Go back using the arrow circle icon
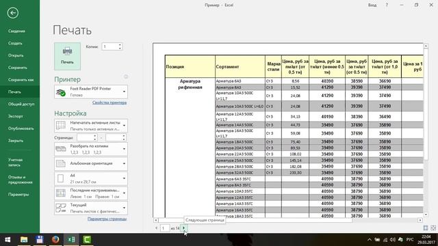The image size is (438, 246). 13,13
